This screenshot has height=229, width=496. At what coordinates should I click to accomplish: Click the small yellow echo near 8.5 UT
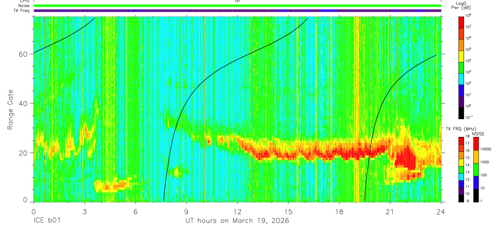pos(176,173)
